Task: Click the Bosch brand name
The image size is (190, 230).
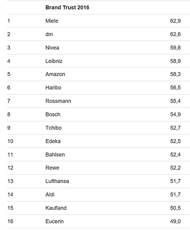Action: [x=53, y=114]
